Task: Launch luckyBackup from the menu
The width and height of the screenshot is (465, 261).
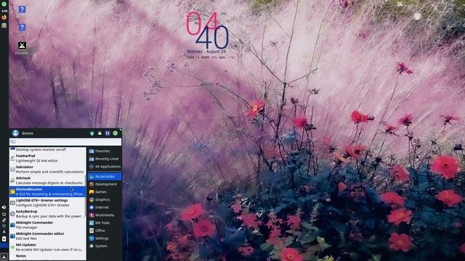Action: pyautogui.click(x=47, y=214)
